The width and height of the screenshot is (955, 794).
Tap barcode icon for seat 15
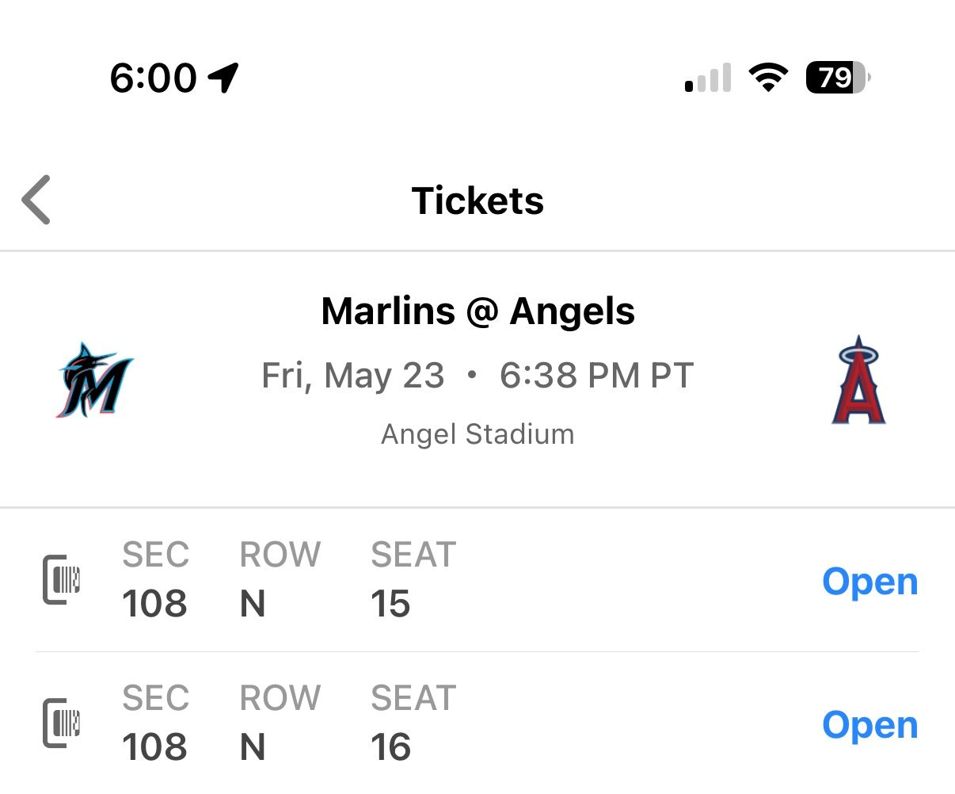coord(62,580)
